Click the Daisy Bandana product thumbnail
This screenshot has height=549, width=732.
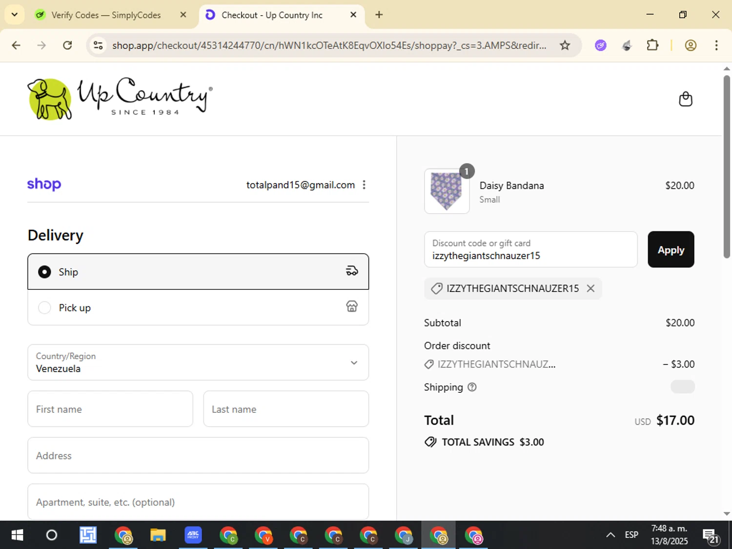click(x=447, y=191)
